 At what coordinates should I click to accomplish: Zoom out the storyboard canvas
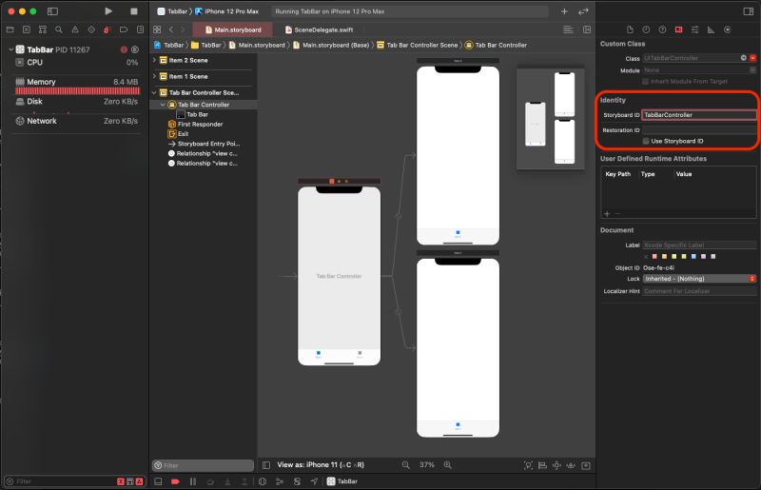[x=406, y=464]
